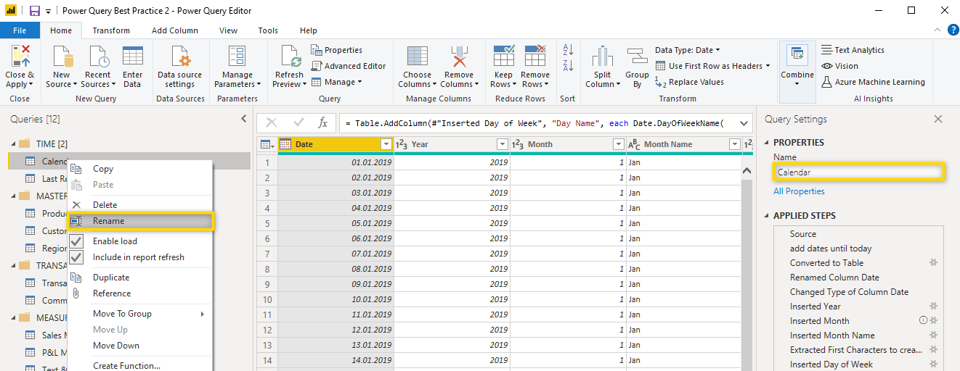This screenshot has width=960, height=371.
Task: Click the Enter Data icon
Action: pos(132,57)
